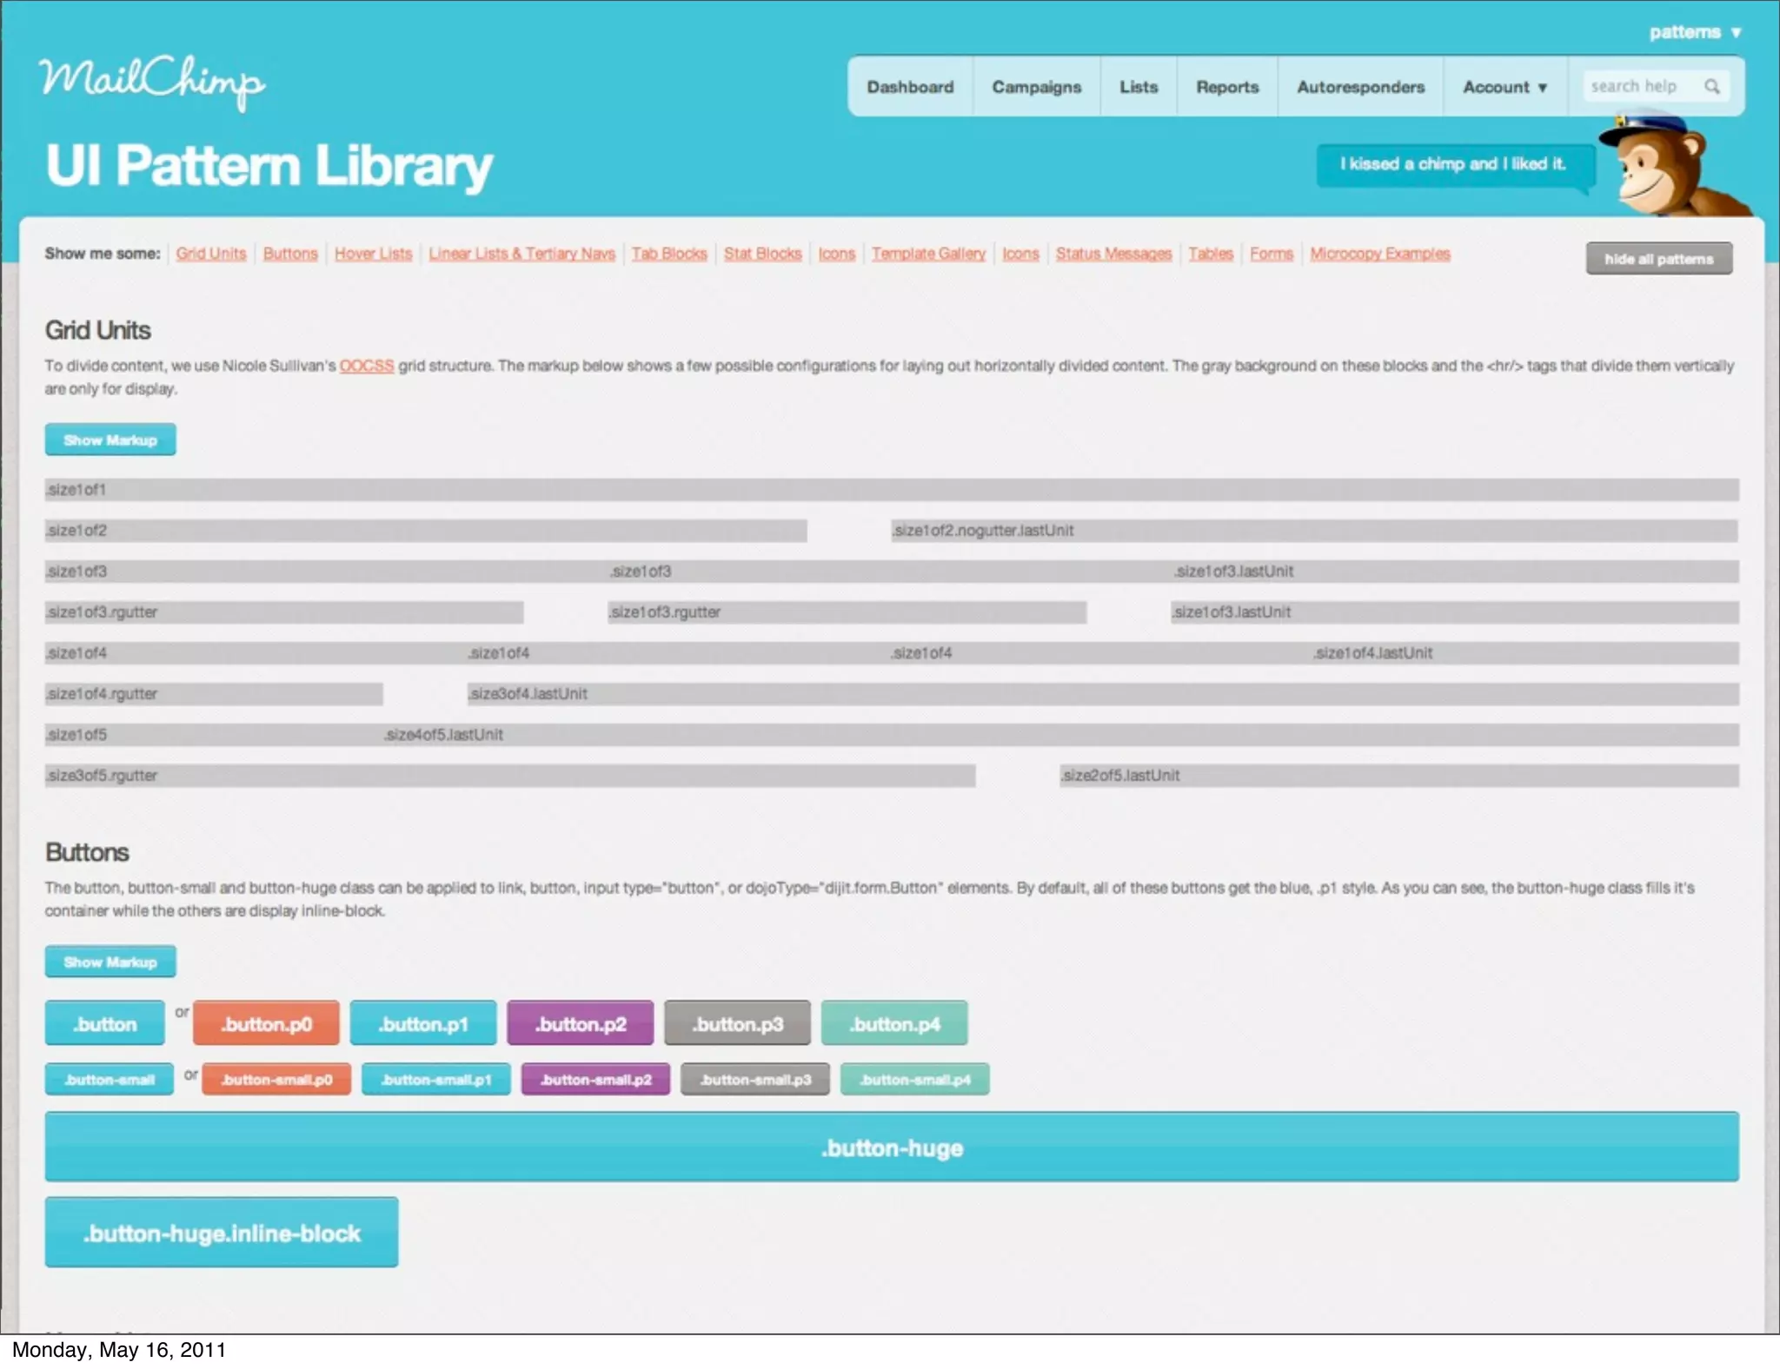This screenshot has height=1369, width=1780.
Task: Click the gray .button-small.p3 button
Action: (754, 1079)
